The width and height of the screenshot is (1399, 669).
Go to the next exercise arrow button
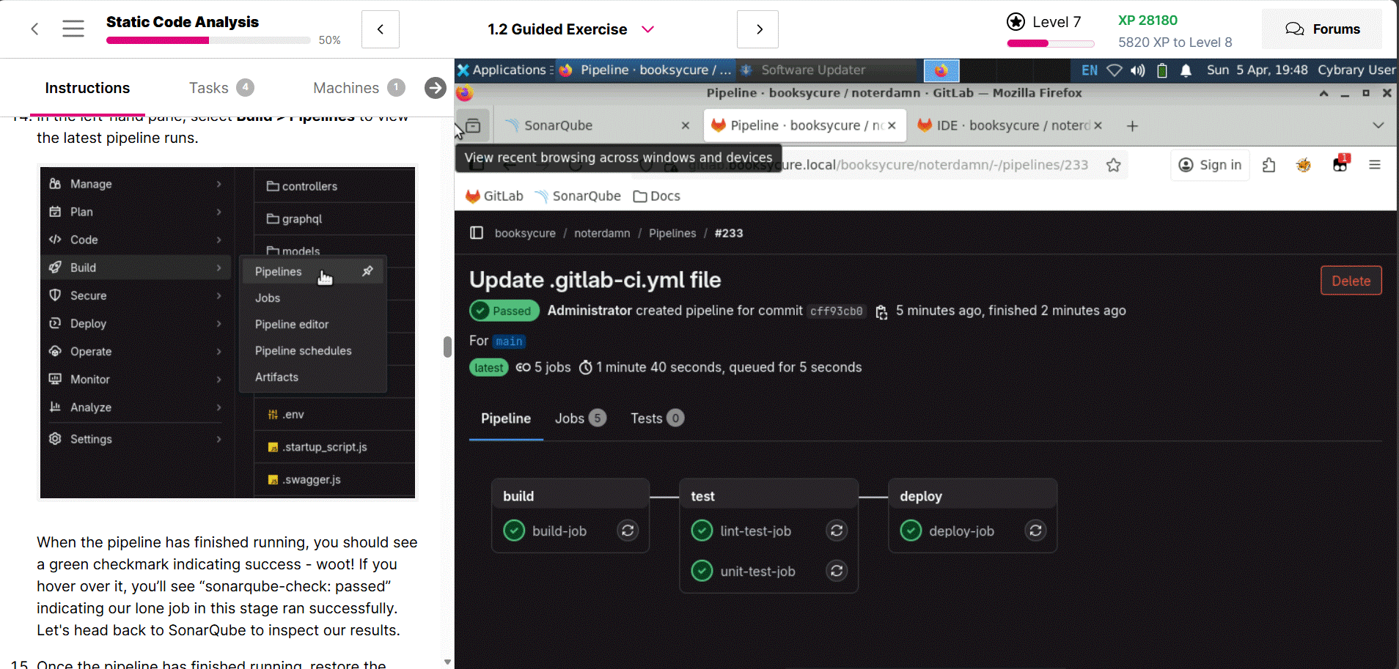tap(757, 29)
